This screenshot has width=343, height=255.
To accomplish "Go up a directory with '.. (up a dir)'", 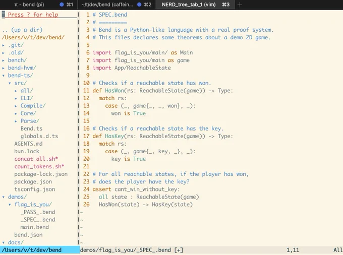I will (x=22, y=30).
